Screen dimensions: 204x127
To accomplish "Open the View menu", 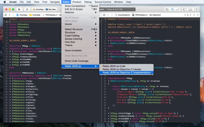I will click(36, 2).
